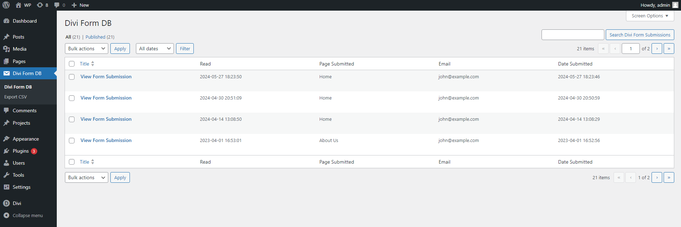Click the Divi Form DB envelope icon
Viewport: 681px width, 227px height.
(6, 73)
